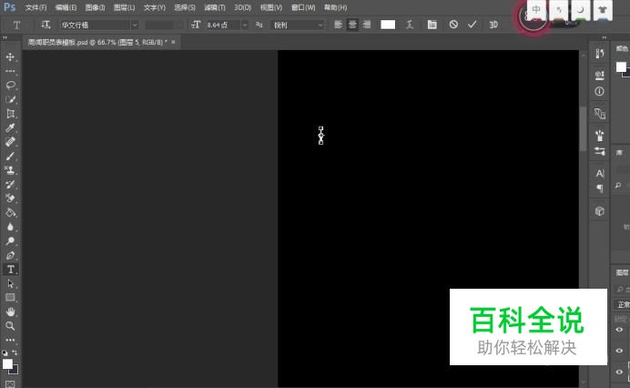
Task: Select the Dodge tool
Action: point(10,240)
